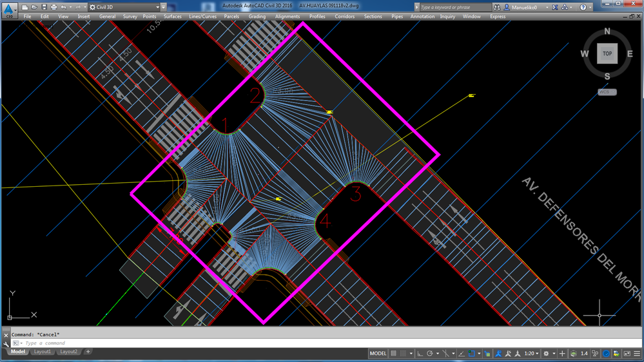Open the Corridors menu
Viewport: 644px width, 362px height.
(x=345, y=16)
